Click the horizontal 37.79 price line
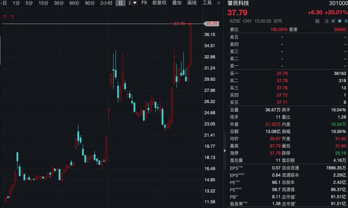The image size is (348, 208). [x=102, y=24]
